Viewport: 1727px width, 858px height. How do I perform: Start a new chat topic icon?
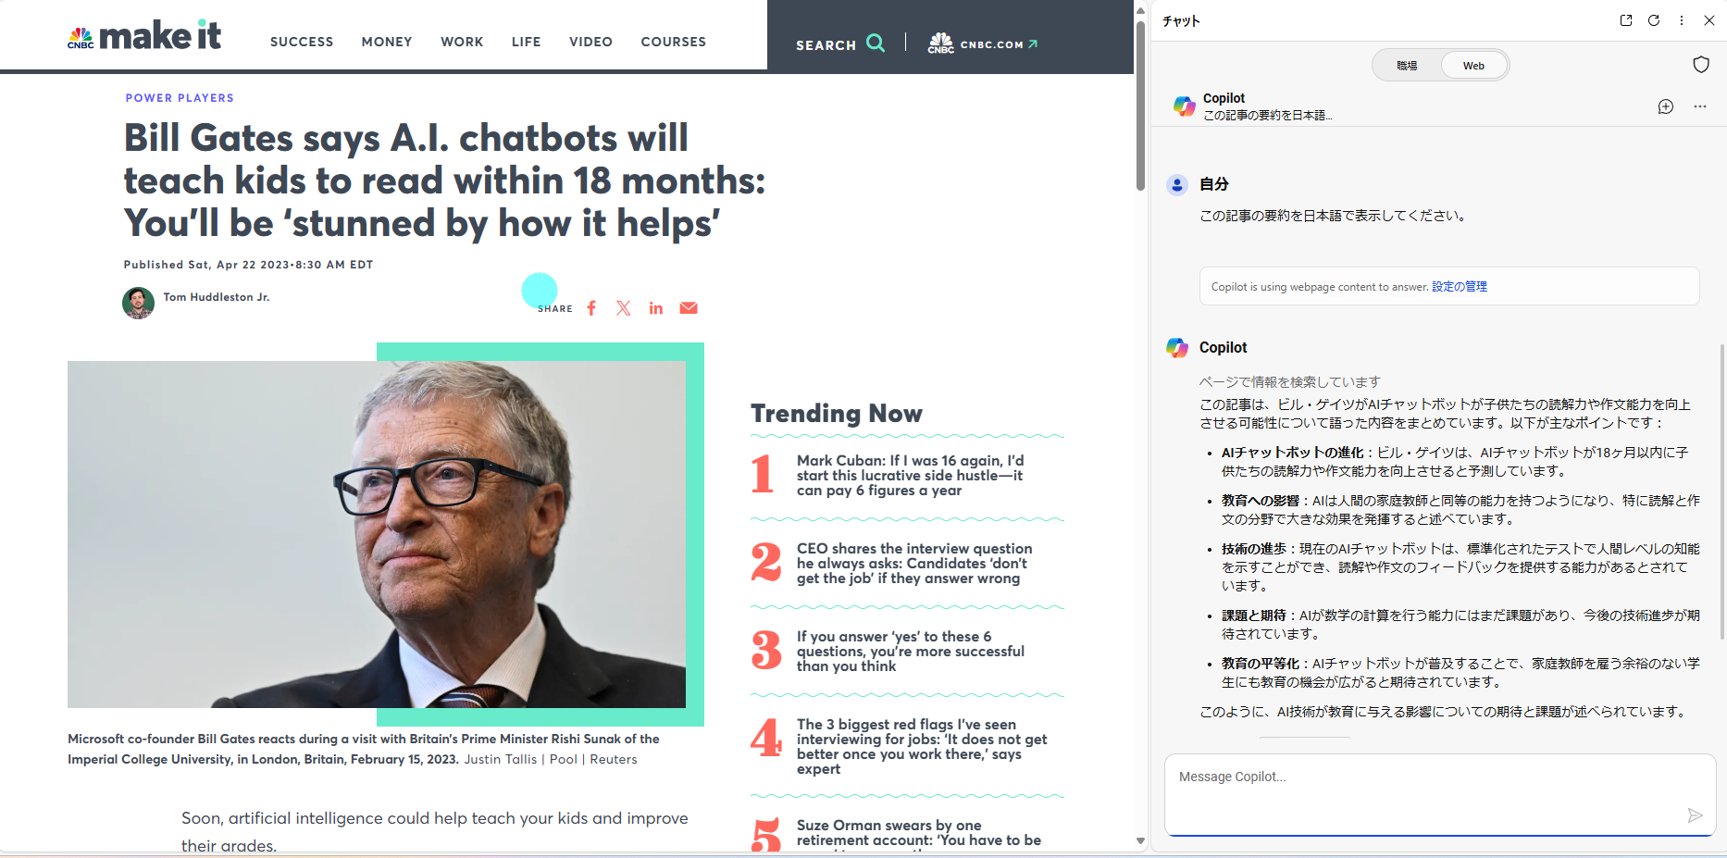1666,106
